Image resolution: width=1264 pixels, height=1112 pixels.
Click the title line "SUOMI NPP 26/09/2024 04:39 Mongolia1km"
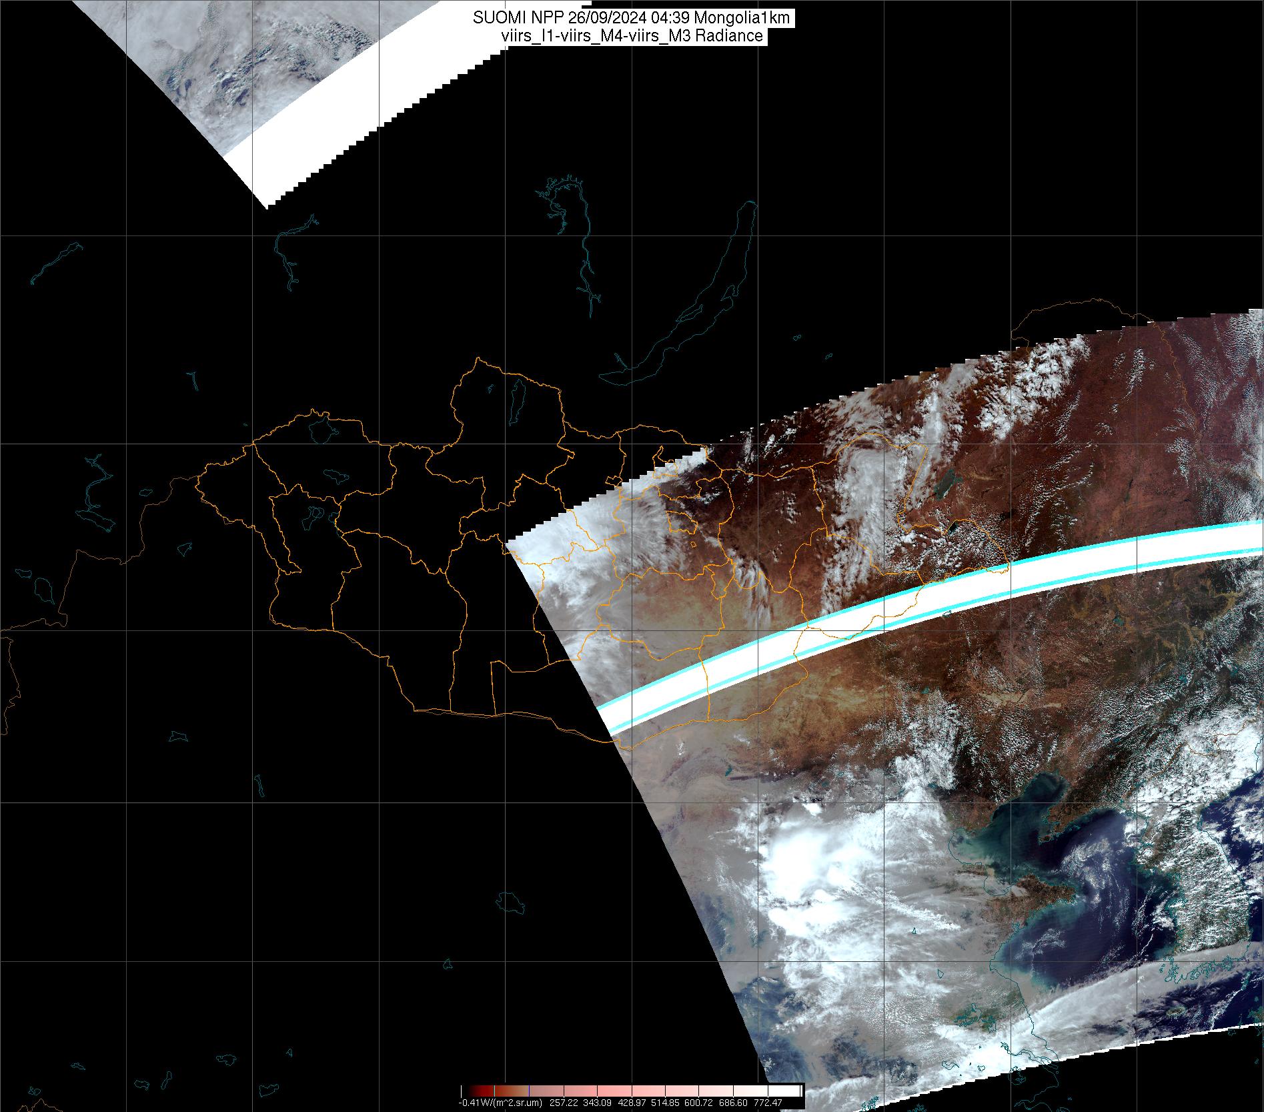(632, 18)
